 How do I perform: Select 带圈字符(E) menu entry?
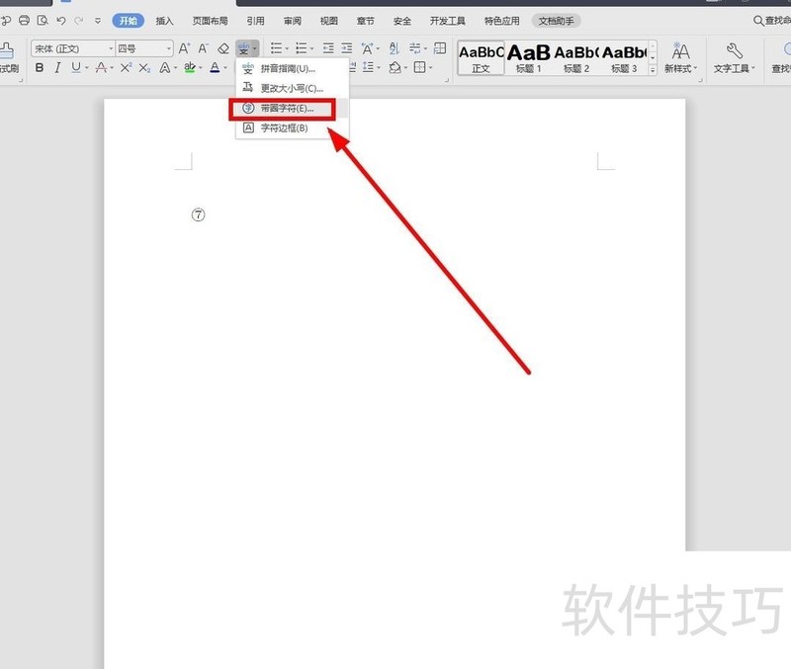[287, 109]
